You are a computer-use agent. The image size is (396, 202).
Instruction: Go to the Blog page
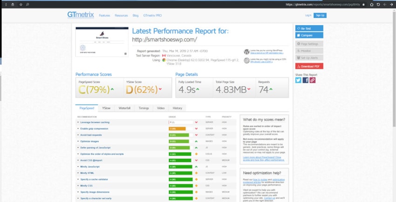pos(136,15)
